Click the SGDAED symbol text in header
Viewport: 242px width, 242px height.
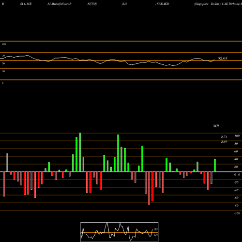163,4
